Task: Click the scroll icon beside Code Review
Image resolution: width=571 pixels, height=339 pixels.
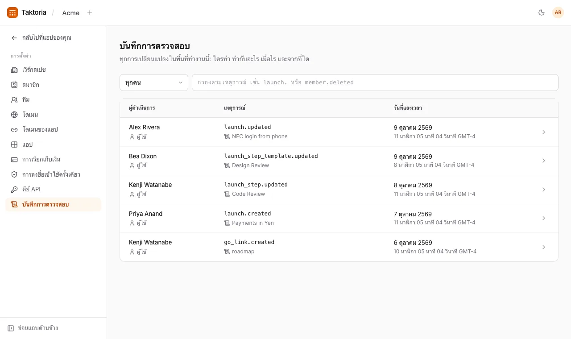Action: pos(227,194)
